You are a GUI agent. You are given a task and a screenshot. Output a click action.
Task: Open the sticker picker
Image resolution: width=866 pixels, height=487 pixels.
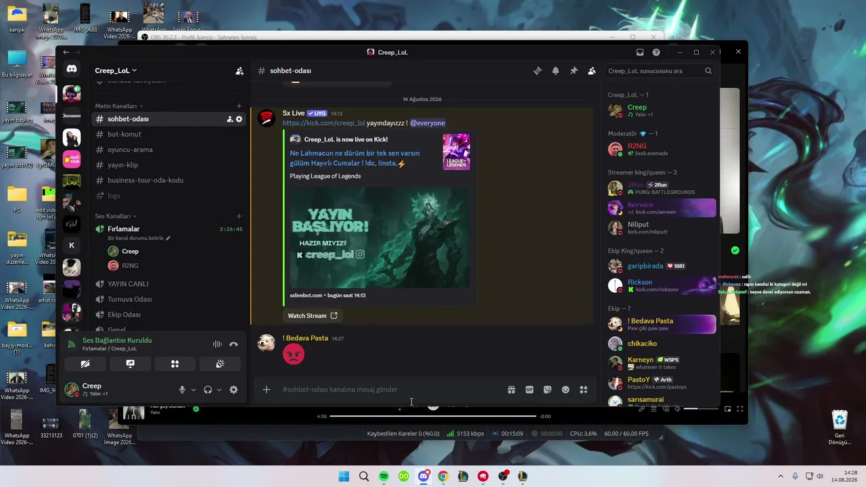(x=547, y=390)
